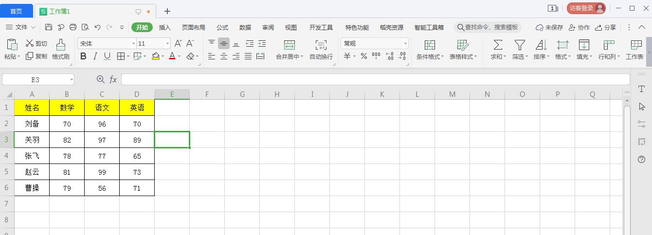Undo the last action
The image size is (652, 235).
(97, 27)
